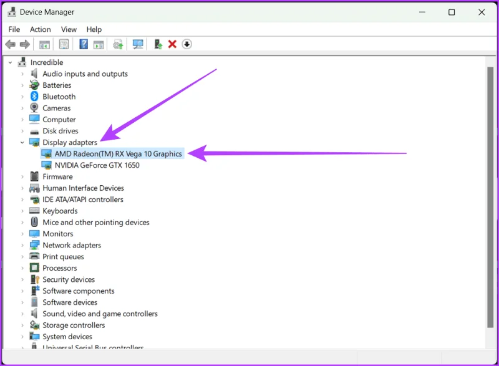
Task: Click the blue Help question mark icon
Action: tap(84, 44)
